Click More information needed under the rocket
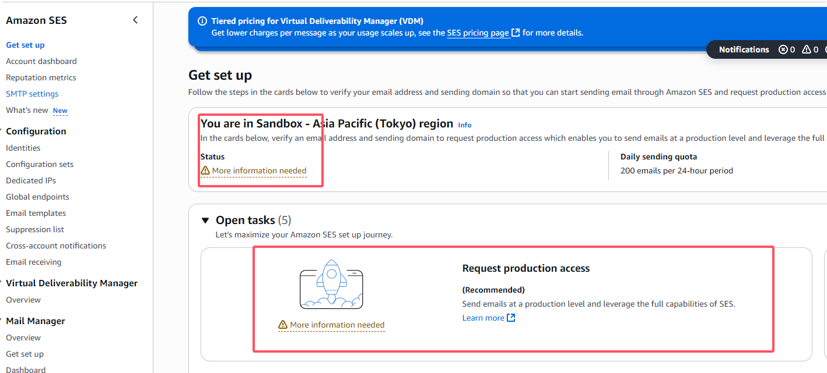Viewport: 827px width, 373px height. point(337,325)
